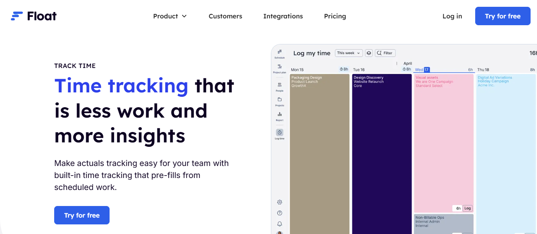Select the Visual assets time block
This screenshot has height=234, width=537.
pyautogui.click(x=444, y=143)
